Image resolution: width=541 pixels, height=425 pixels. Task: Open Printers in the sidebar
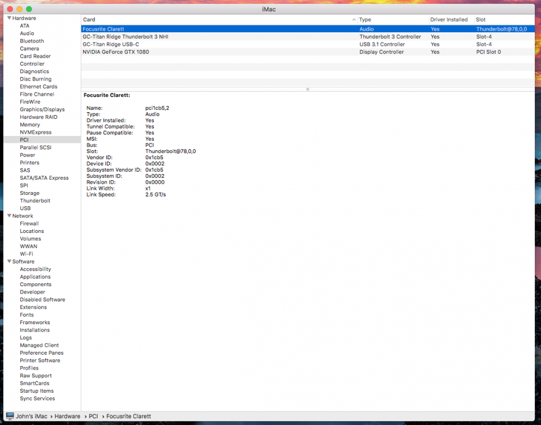29,163
